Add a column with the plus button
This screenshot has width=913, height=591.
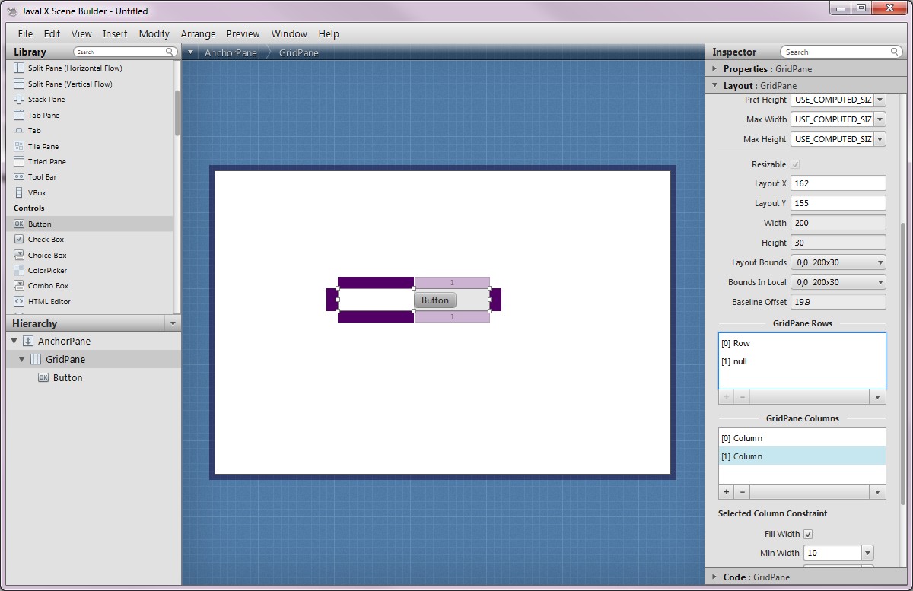point(727,492)
